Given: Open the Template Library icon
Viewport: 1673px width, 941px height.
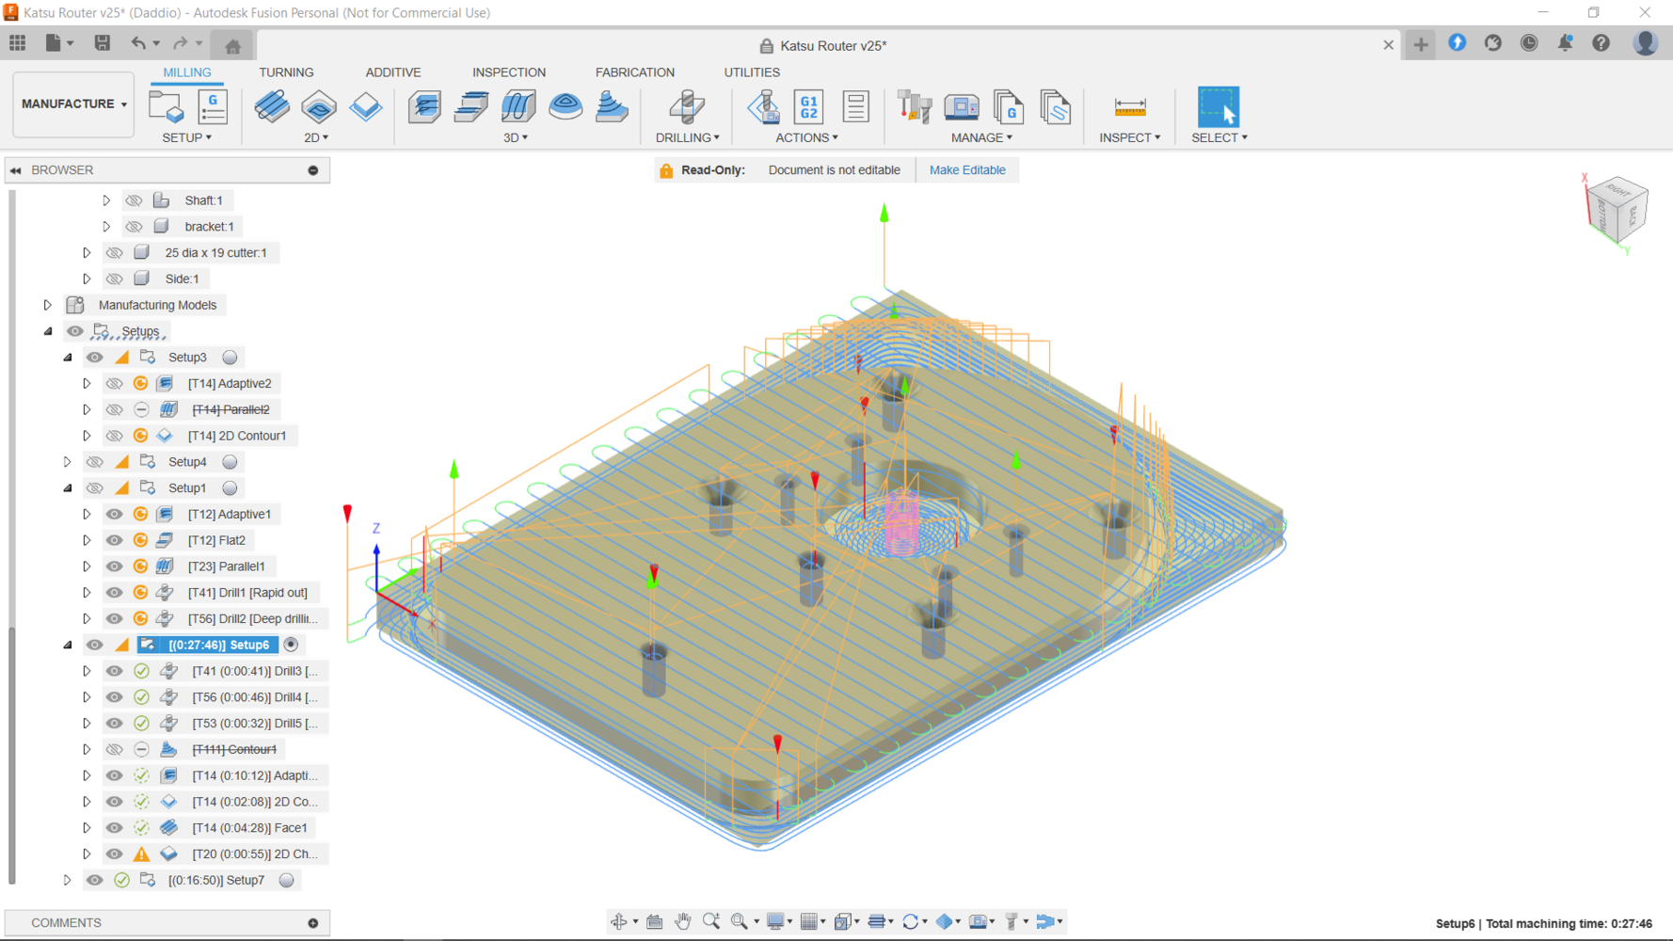Looking at the screenshot, I should point(1055,106).
